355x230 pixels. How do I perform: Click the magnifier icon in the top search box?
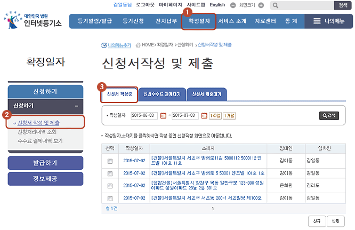275,5
